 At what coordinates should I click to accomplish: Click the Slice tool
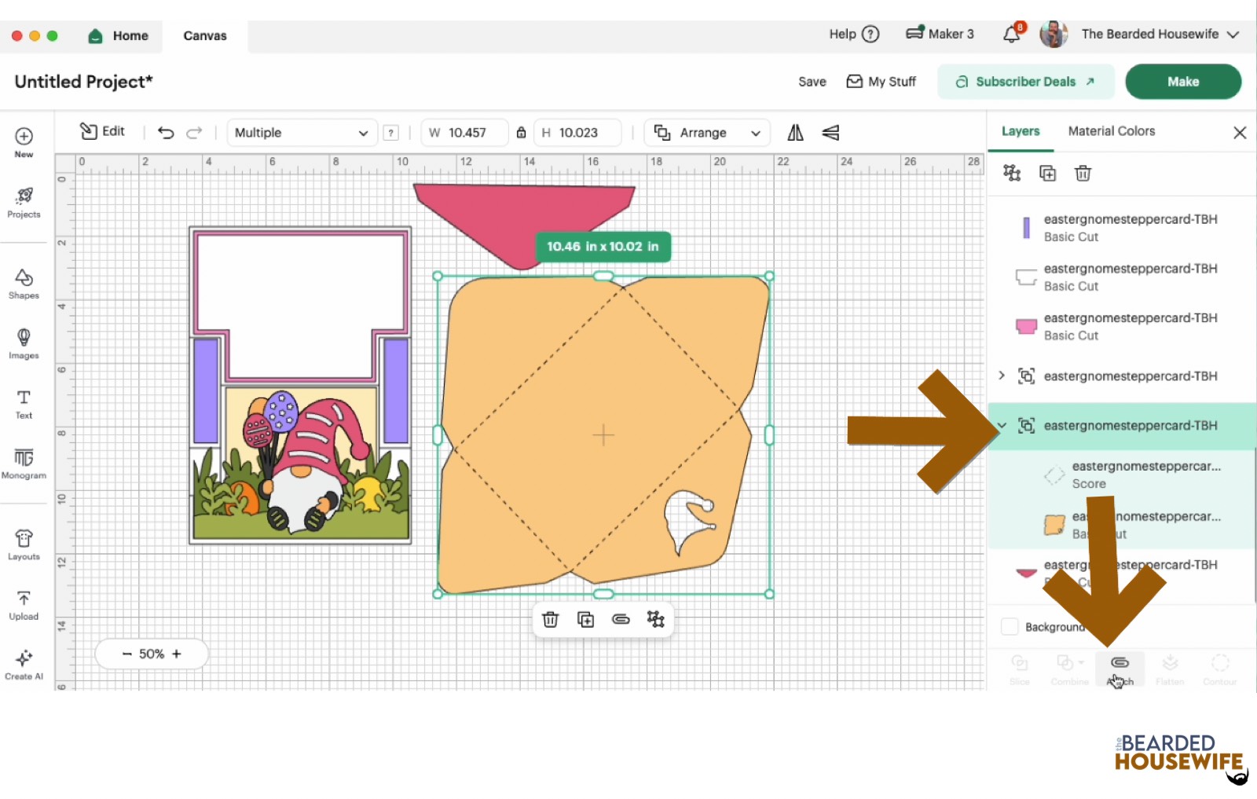[x=1020, y=669]
